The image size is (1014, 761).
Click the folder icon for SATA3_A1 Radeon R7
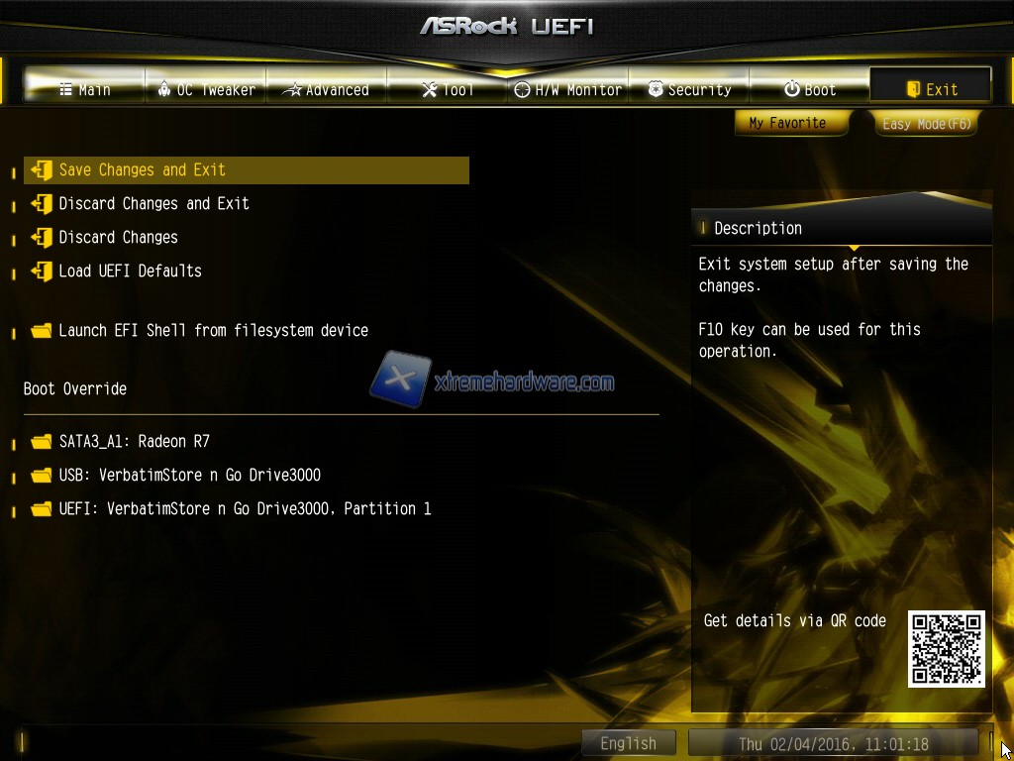(42, 442)
